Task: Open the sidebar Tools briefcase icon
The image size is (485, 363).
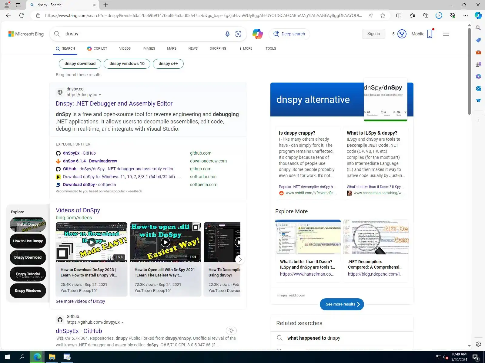Action: tap(478, 52)
